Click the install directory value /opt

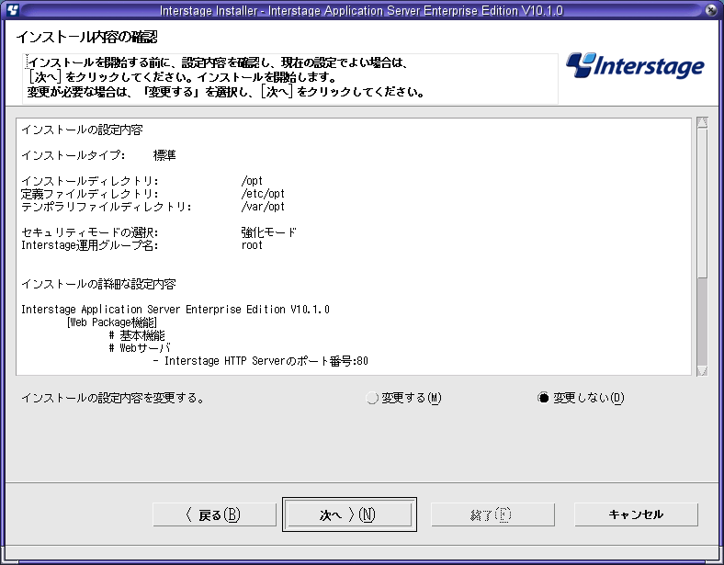click(x=252, y=180)
